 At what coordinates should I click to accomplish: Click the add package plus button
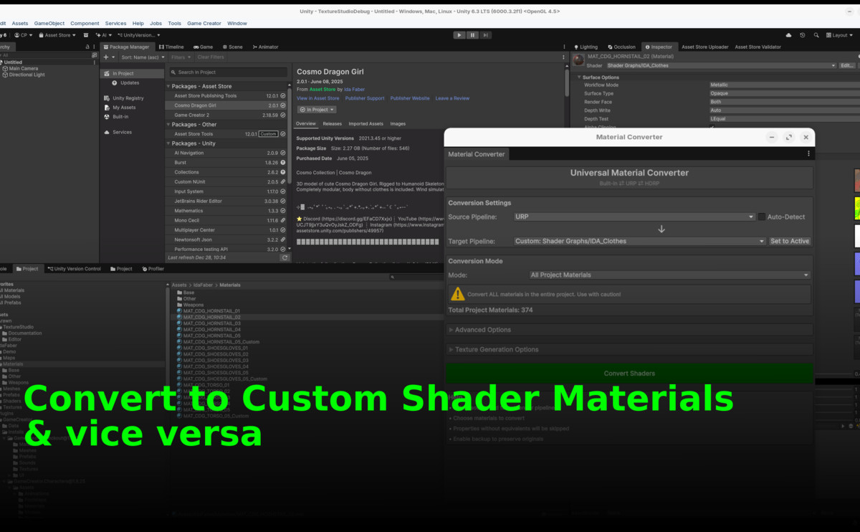(105, 57)
